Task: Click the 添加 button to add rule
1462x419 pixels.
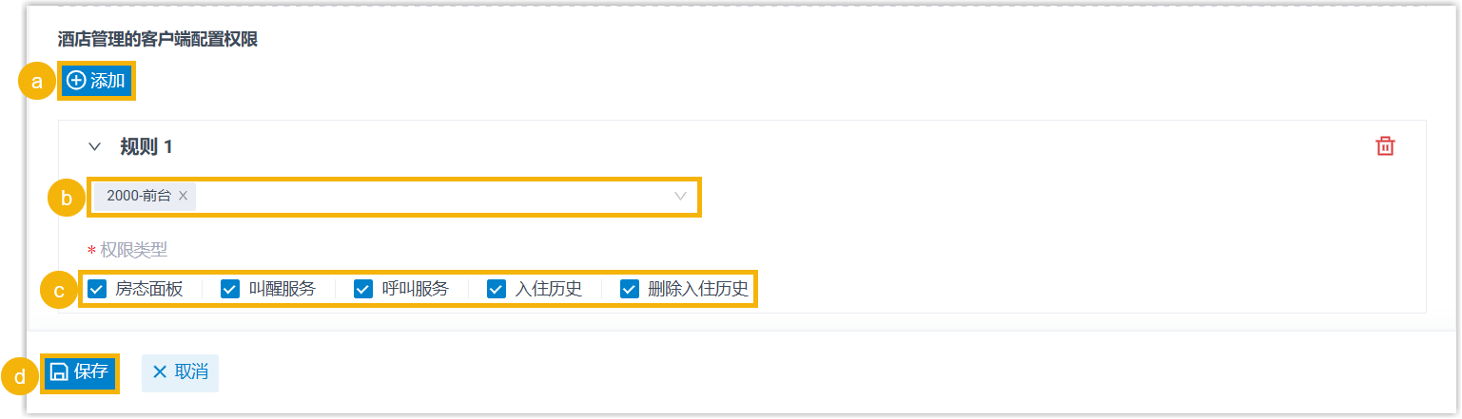Action: (x=97, y=81)
